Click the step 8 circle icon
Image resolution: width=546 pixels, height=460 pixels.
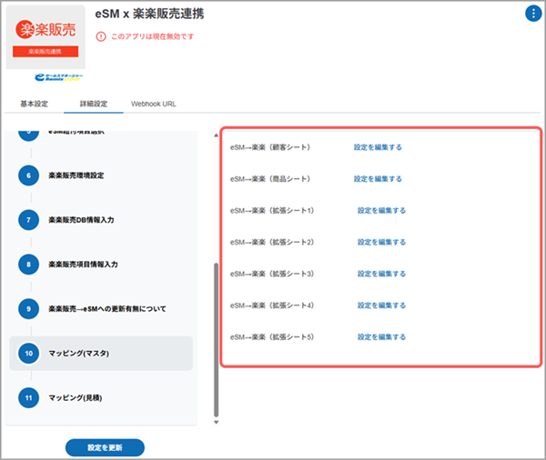[x=28, y=265]
